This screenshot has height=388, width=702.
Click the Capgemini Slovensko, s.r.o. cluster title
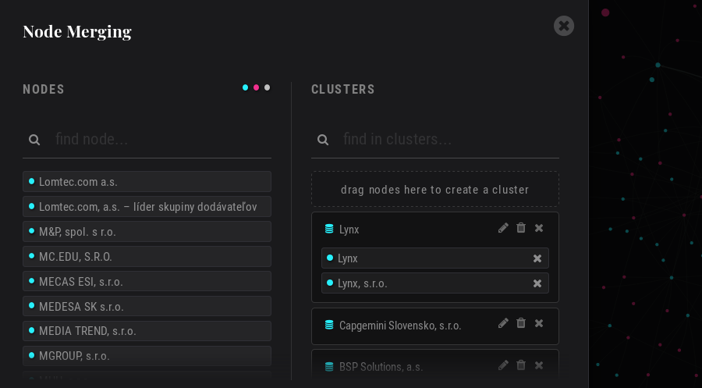(400, 326)
